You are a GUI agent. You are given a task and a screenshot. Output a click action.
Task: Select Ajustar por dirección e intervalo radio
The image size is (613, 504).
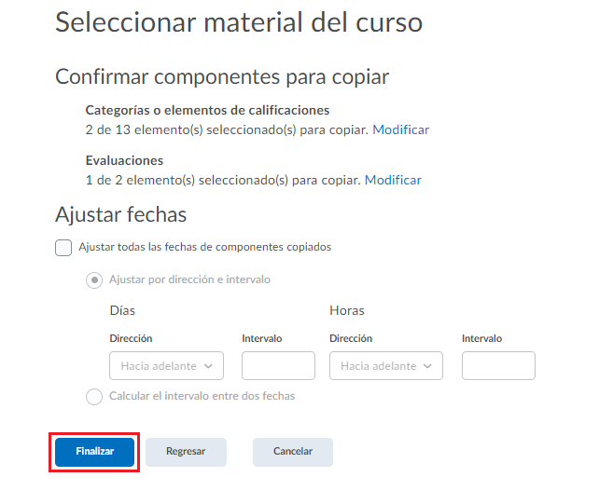point(94,279)
